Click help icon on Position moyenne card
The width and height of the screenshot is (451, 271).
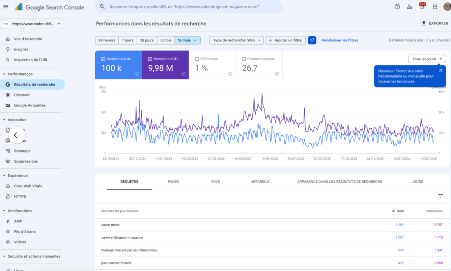(277, 74)
